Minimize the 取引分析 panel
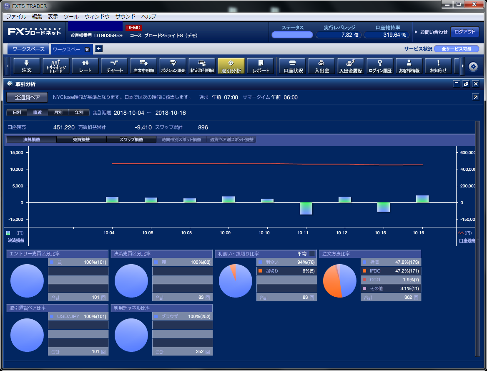Screen dimensions: 487x371 tap(456, 83)
